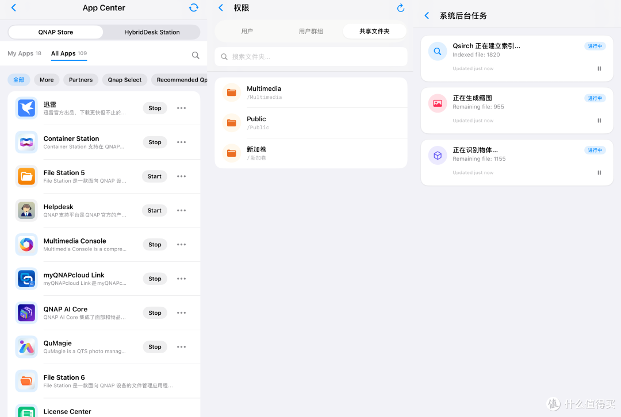Open more options for 迅雷

point(181,108)
